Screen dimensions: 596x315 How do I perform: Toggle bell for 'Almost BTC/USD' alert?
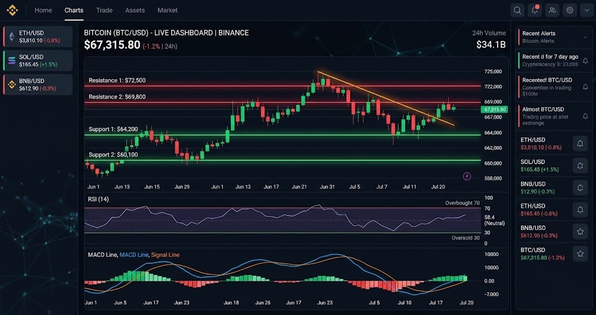click(586, 116)
